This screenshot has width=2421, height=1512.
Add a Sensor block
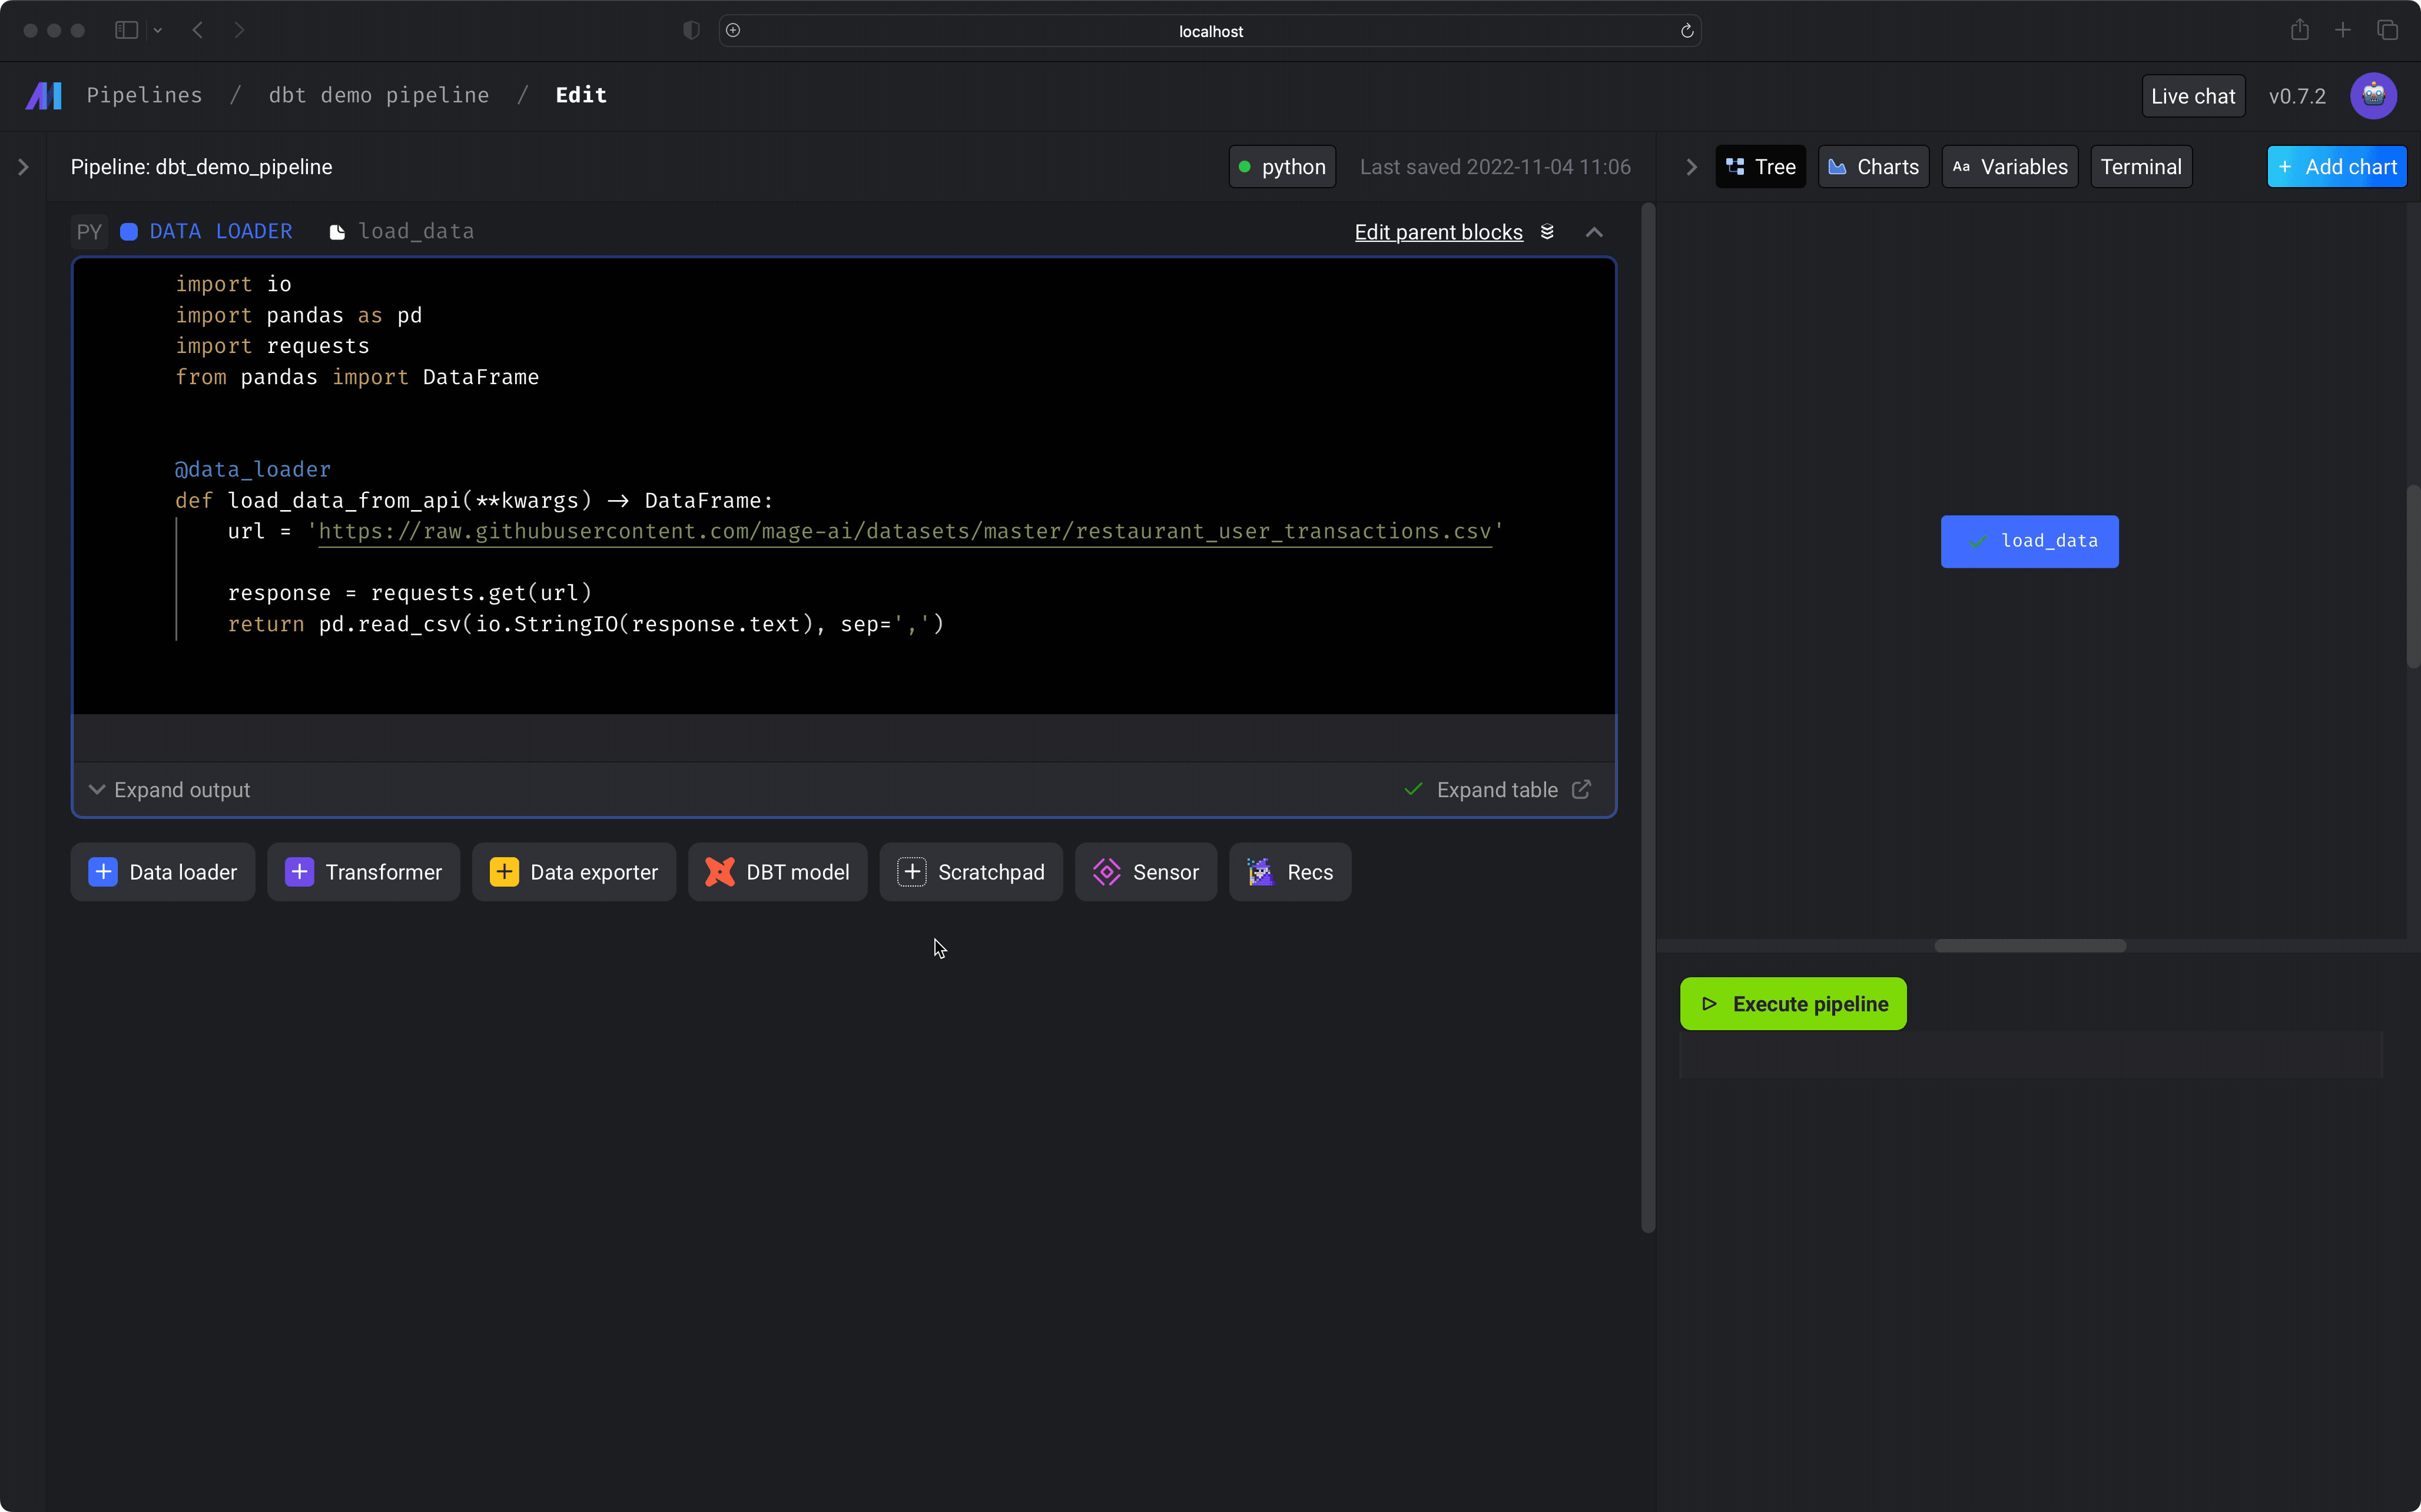[x=1146, y=872]
